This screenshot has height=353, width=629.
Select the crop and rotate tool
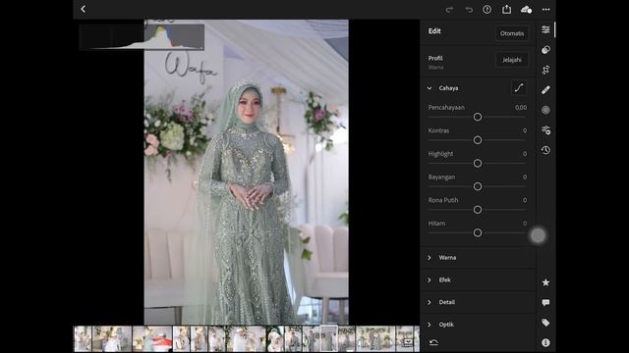click(545, 70)
